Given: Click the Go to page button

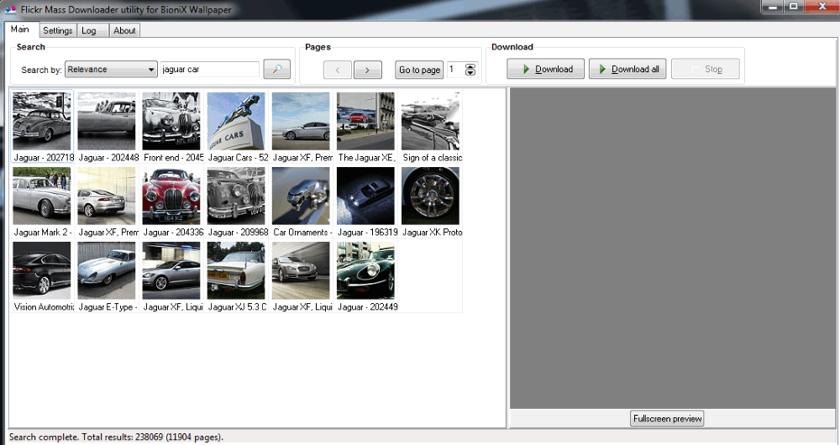Looking at the screenshot, I should pos(419,70).
